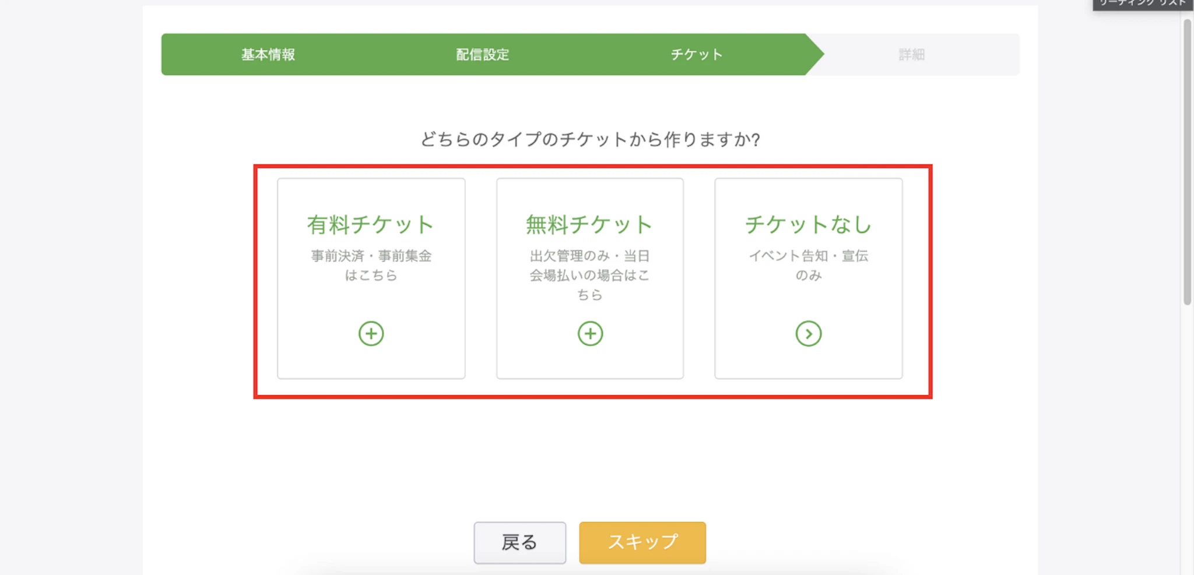This screenshot has height=575, width=1194.
Task: Click the どちらのタイプのチケットから作りますか heading
Action: [x=590, y=140]
